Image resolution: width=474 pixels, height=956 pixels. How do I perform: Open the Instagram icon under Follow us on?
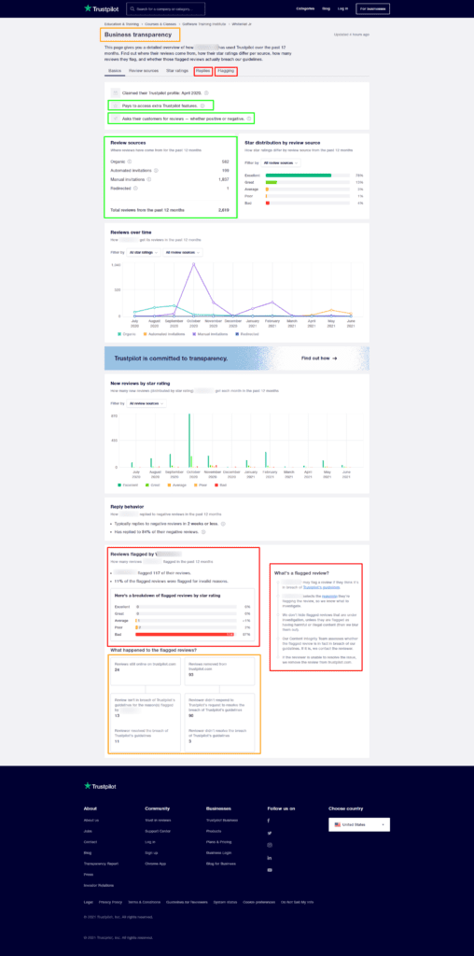coord(269,845)
